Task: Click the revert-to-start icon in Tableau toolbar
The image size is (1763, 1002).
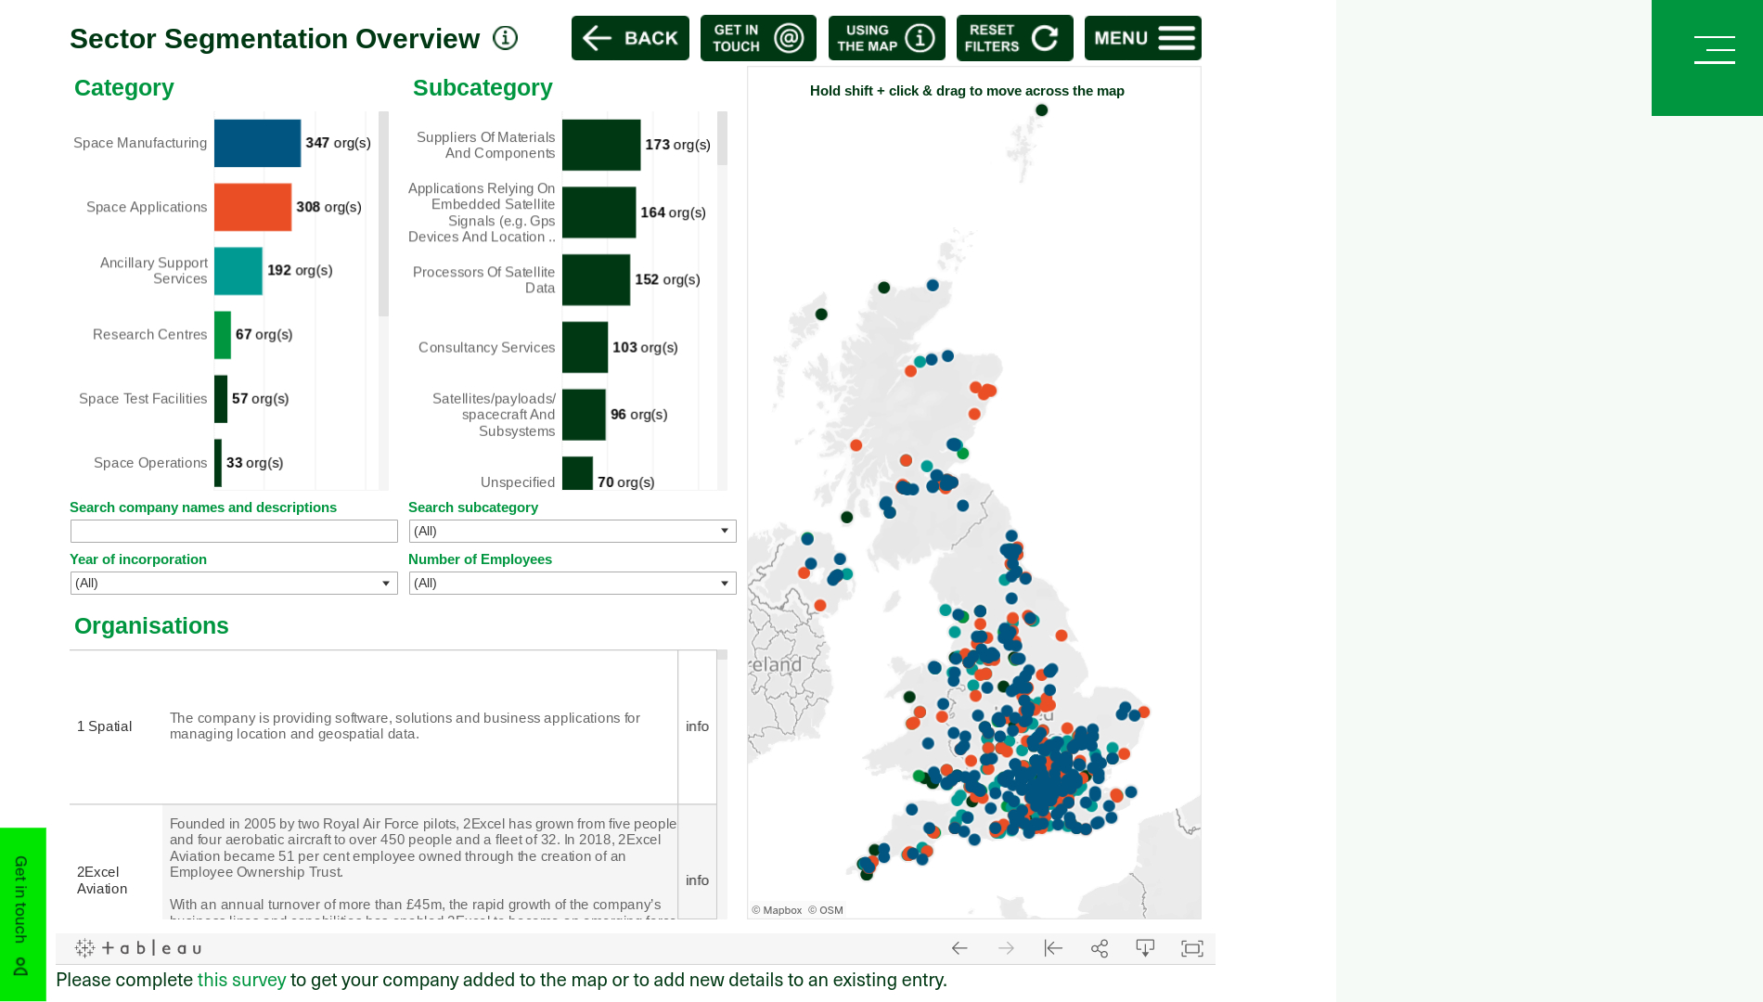Action: coord(1053,948)
